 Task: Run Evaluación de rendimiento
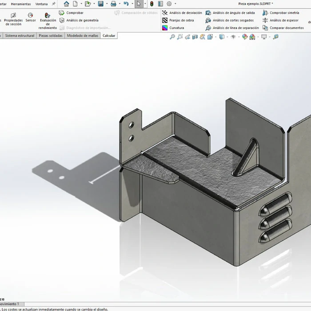point(48,21)
